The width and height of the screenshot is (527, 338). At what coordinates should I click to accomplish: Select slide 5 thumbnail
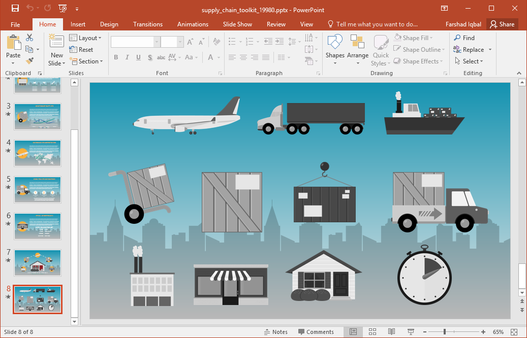[38, 190]
